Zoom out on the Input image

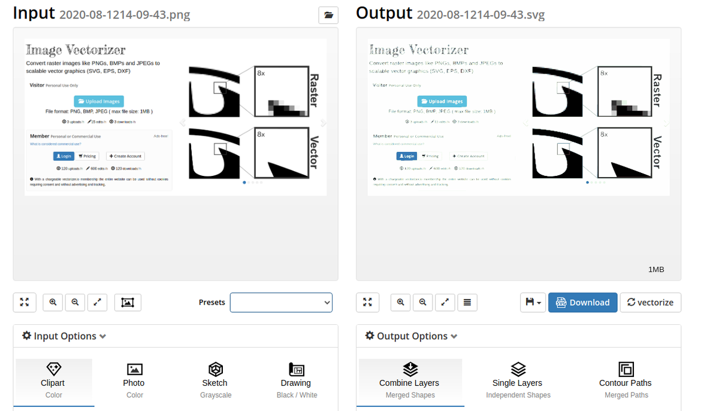(75, 302)
